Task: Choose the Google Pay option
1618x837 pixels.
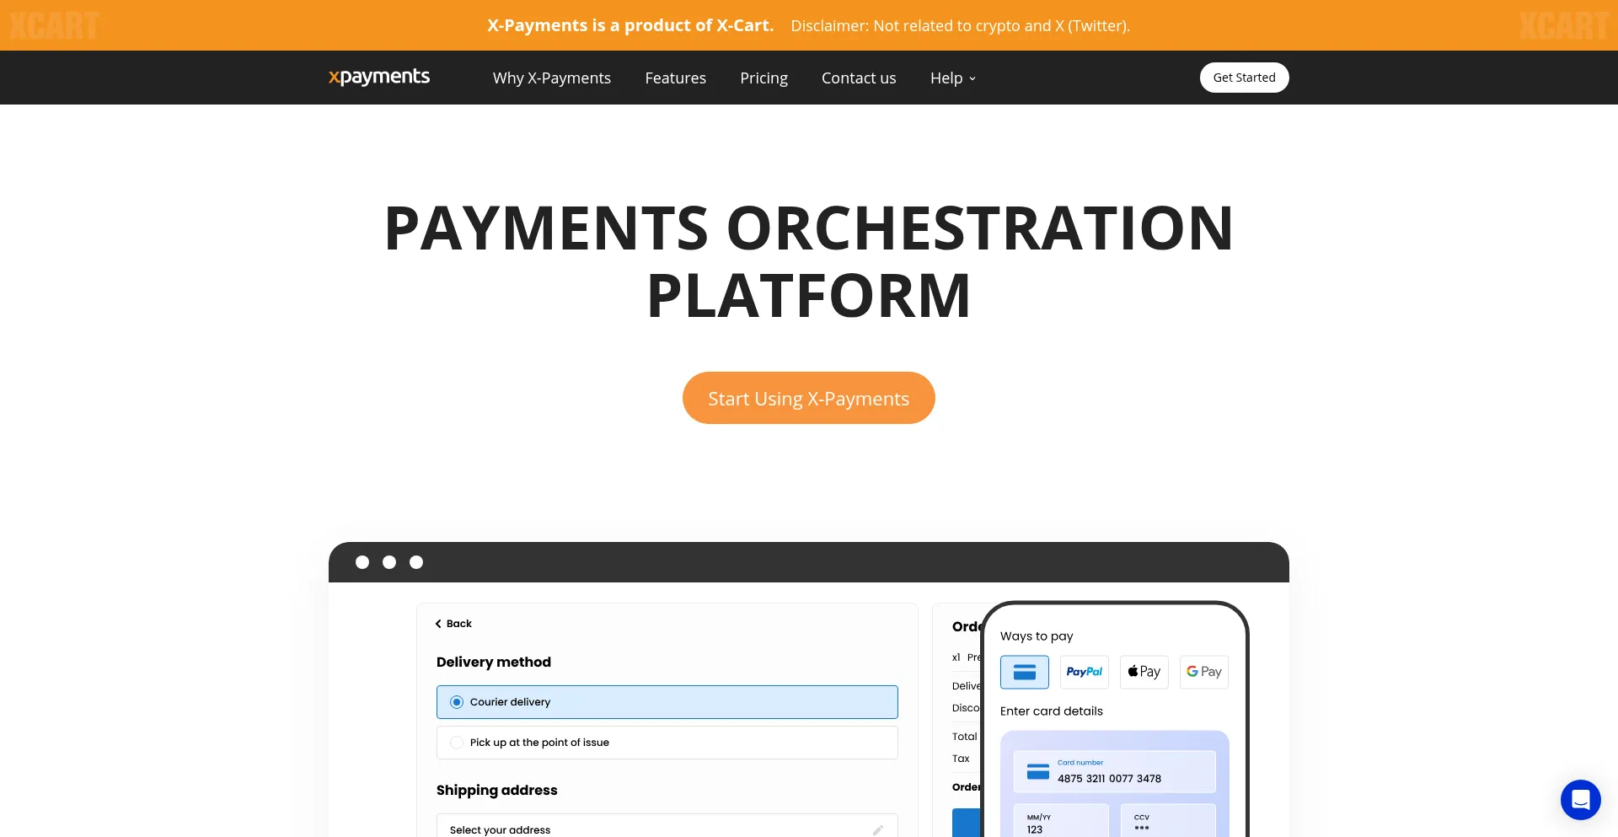Action: tap(1203, 672)
